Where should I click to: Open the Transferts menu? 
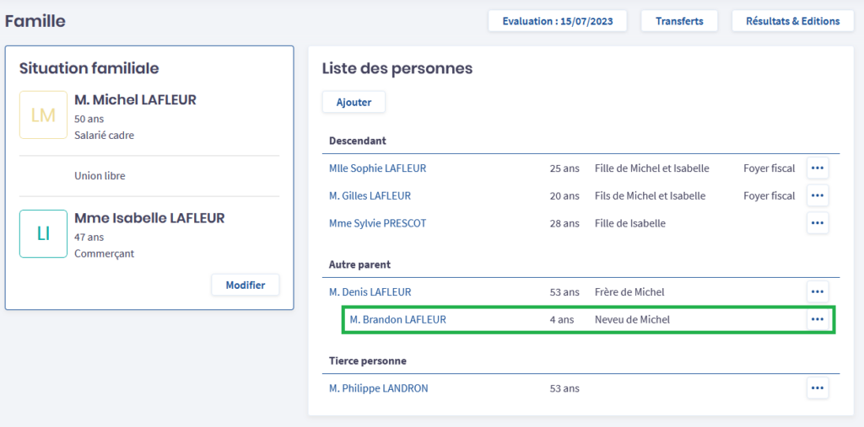pyautogui.click(x=679, y=21)
